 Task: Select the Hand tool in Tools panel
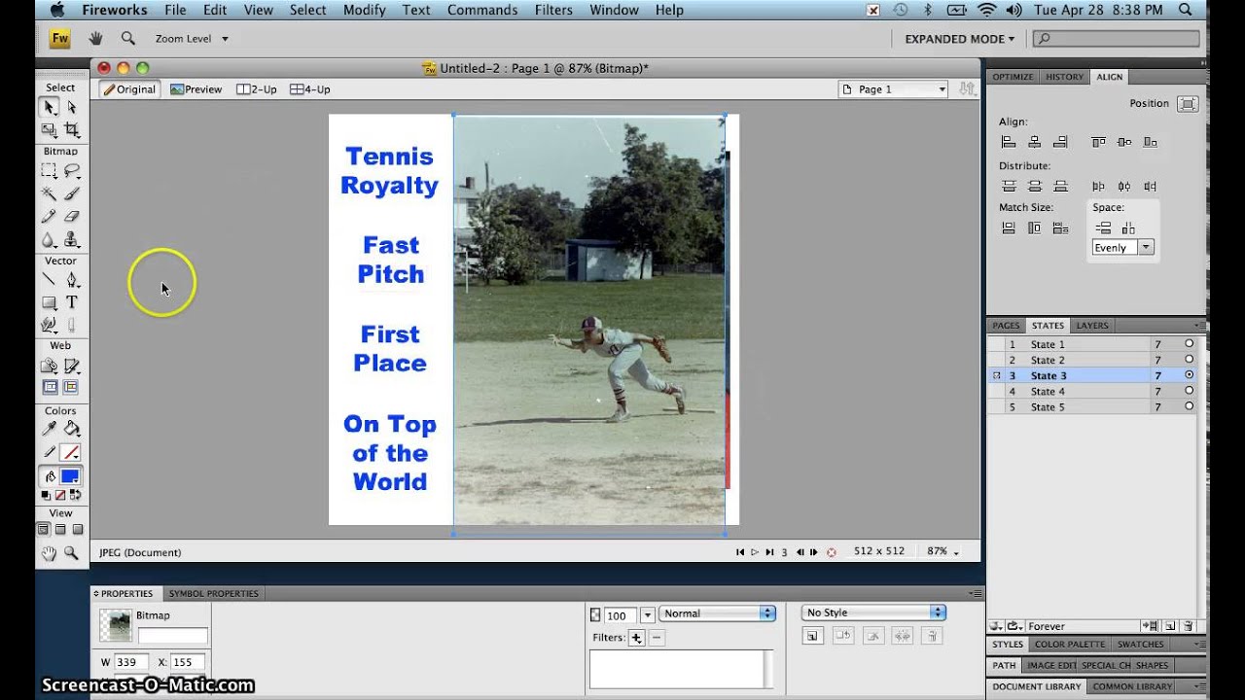pos(49,553)
